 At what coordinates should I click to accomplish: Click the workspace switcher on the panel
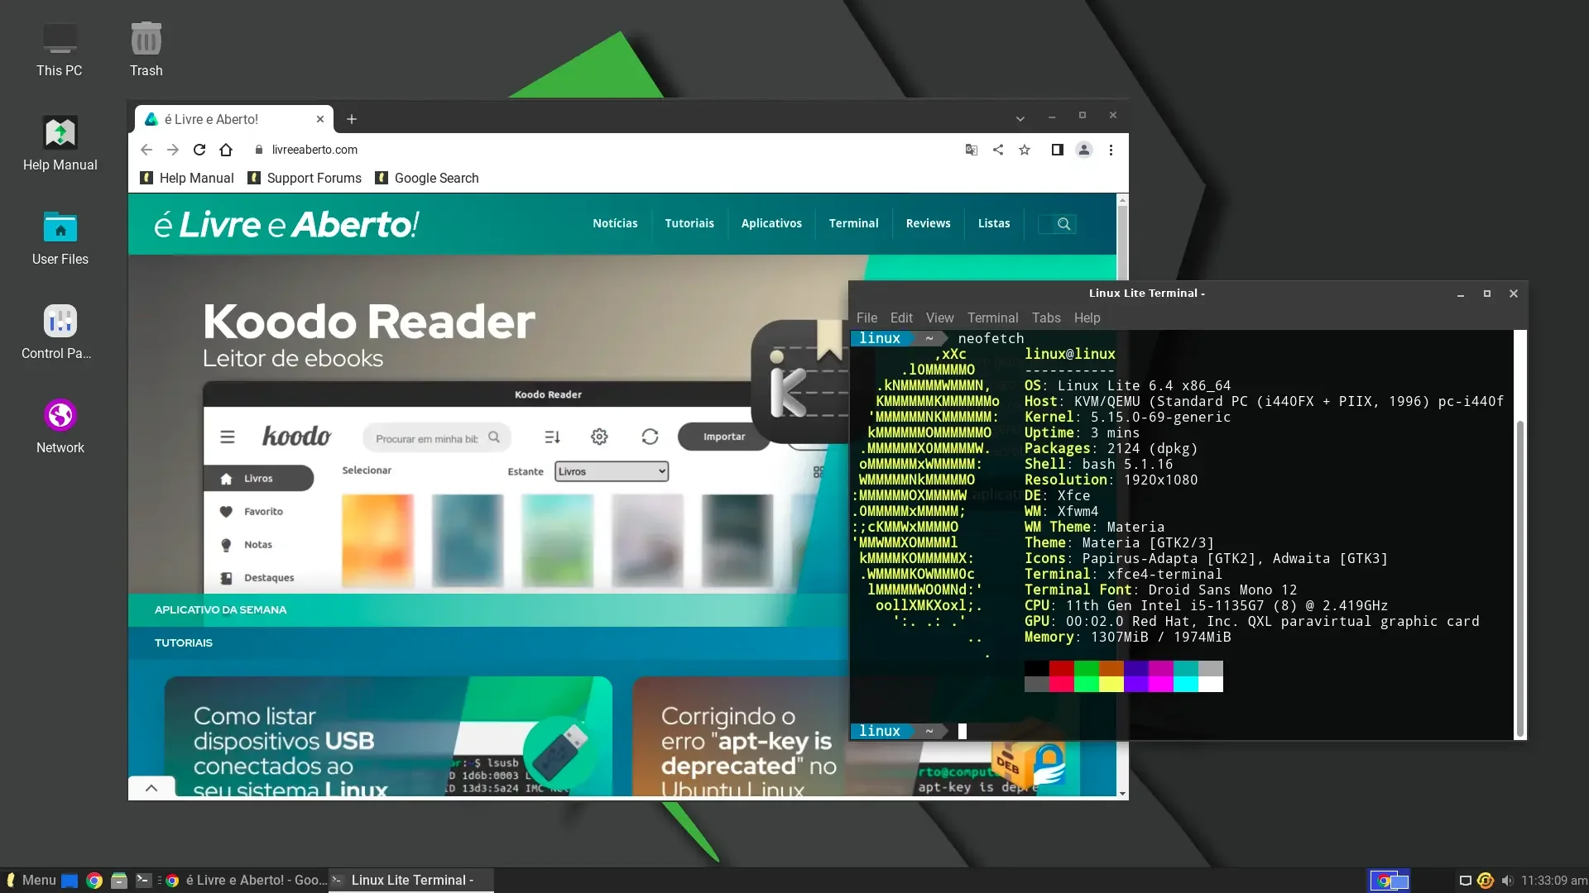click(x=1390, y=881)
